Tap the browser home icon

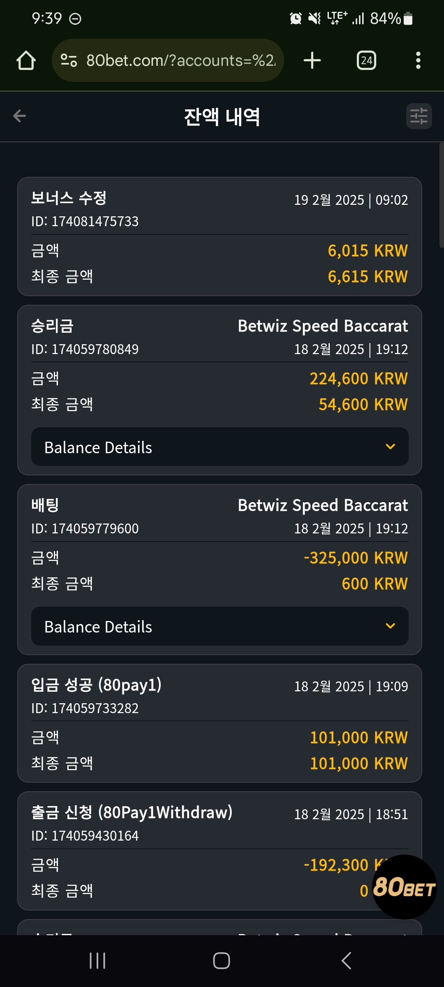click(26, 60)
